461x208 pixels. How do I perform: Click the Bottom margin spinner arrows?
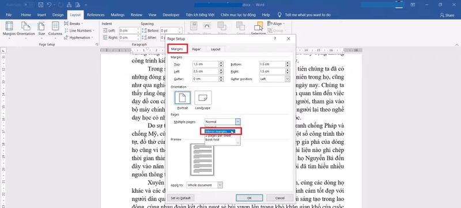(x=288, y=64)
